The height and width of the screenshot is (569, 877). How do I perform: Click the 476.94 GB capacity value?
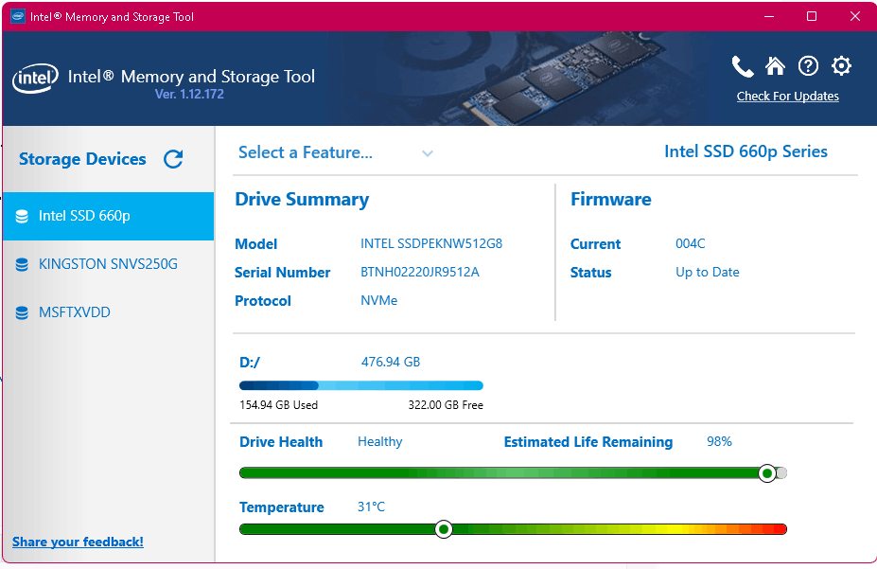click(x=391, y=362)
